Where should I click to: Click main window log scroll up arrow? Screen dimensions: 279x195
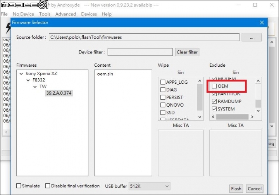click(x=272, y=42)
